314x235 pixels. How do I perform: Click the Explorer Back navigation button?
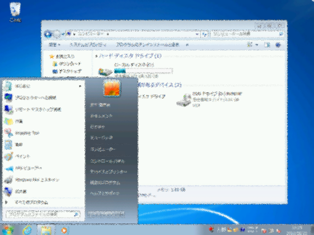(48, 34)
